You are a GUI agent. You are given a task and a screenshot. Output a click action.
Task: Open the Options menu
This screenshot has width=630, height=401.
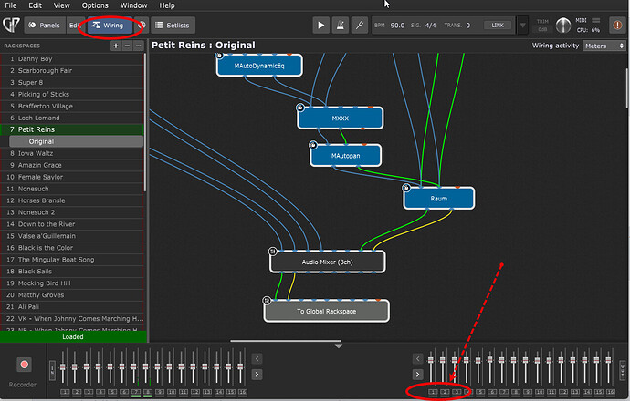[95, 5]
